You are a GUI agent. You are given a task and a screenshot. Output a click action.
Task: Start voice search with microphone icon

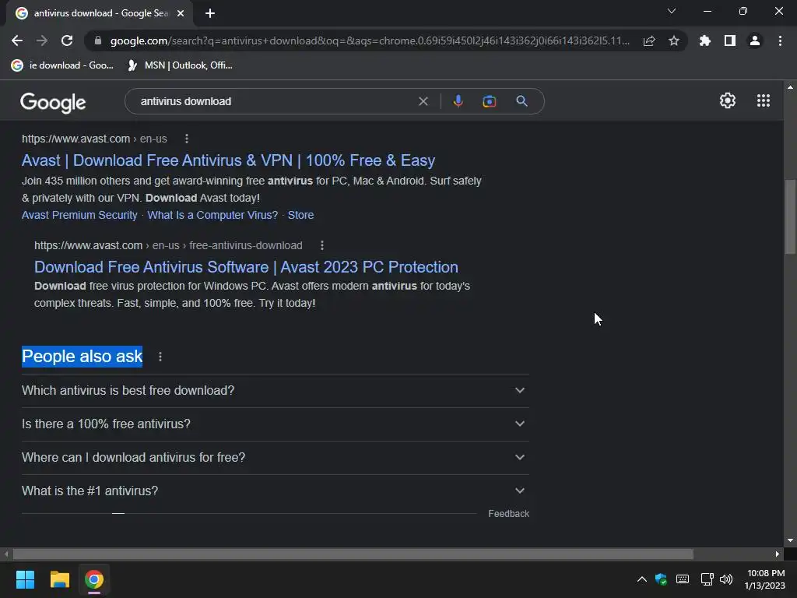tap(458, 101)
